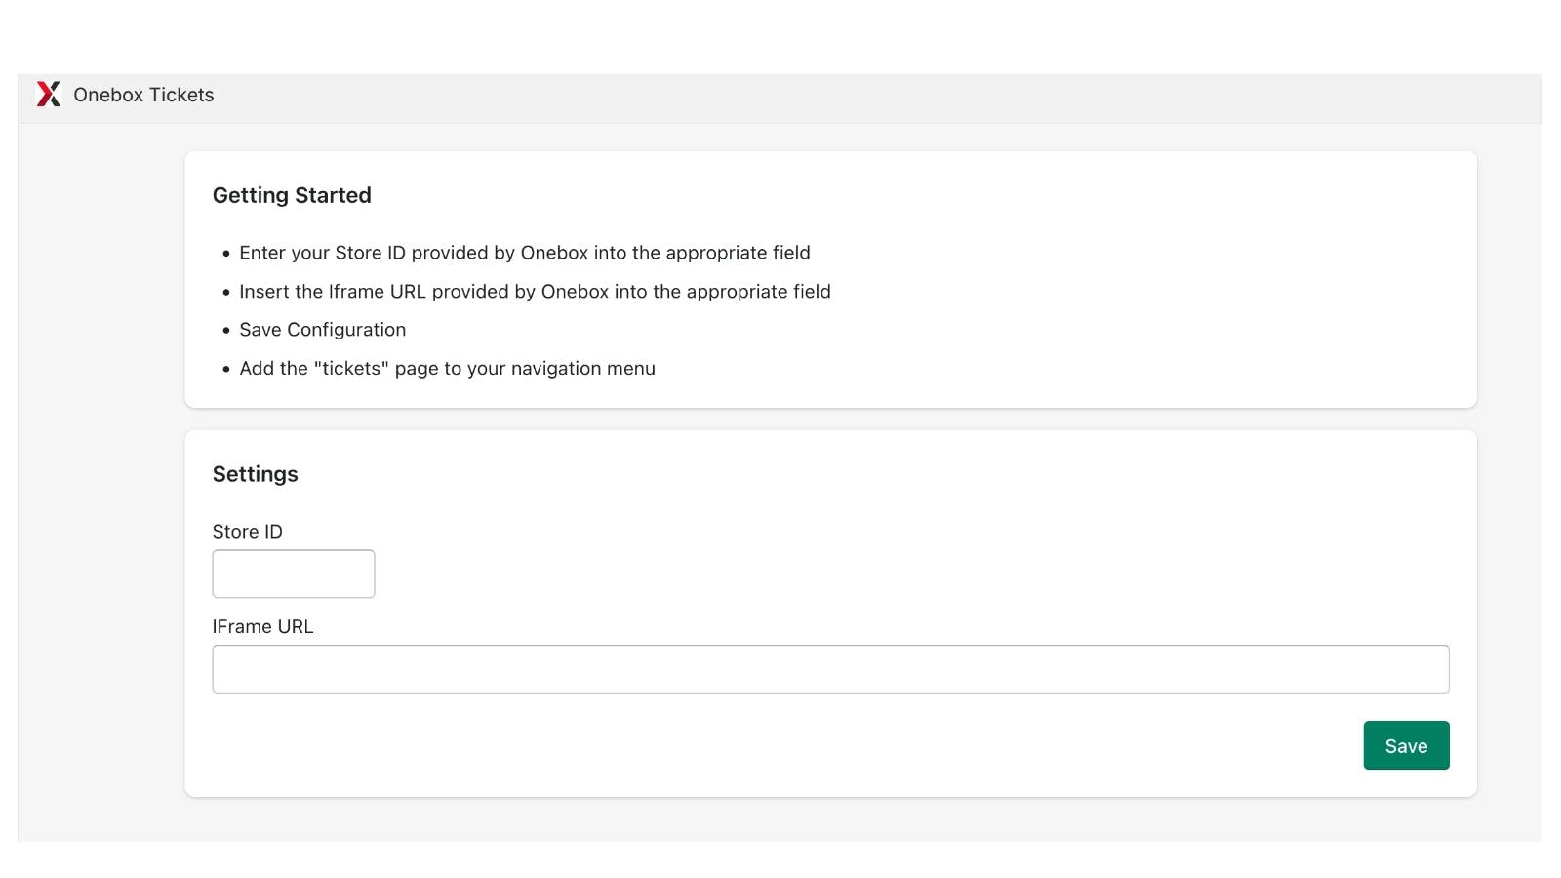Click the Onebox Tickets app title
1561x878 pixels.
coord(143,95)
